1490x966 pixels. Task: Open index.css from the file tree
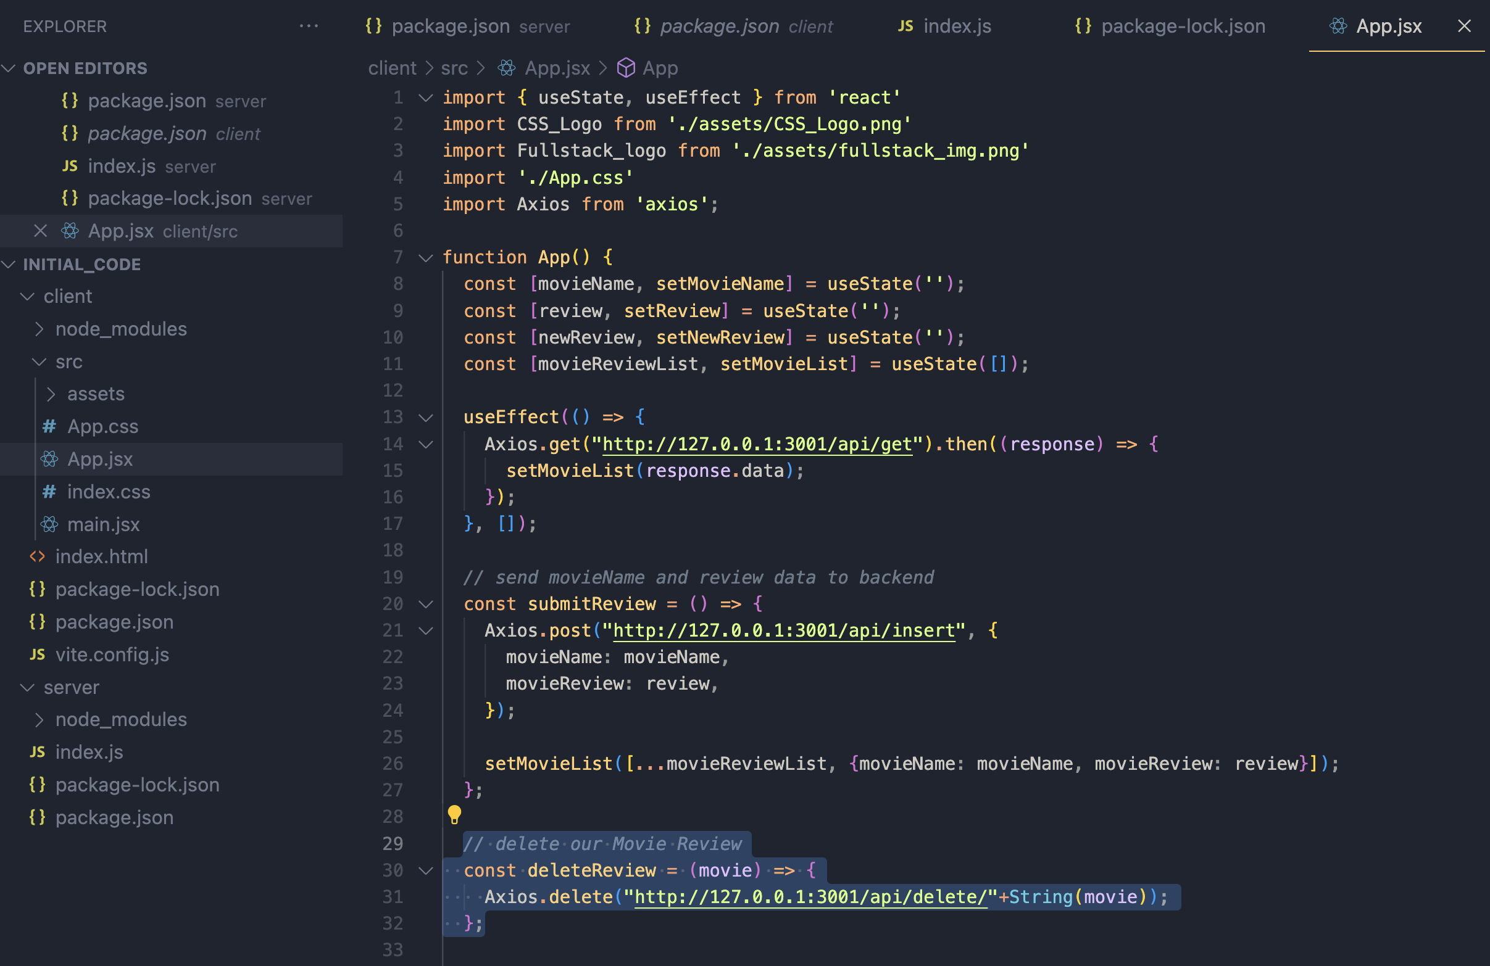point(108,492)
